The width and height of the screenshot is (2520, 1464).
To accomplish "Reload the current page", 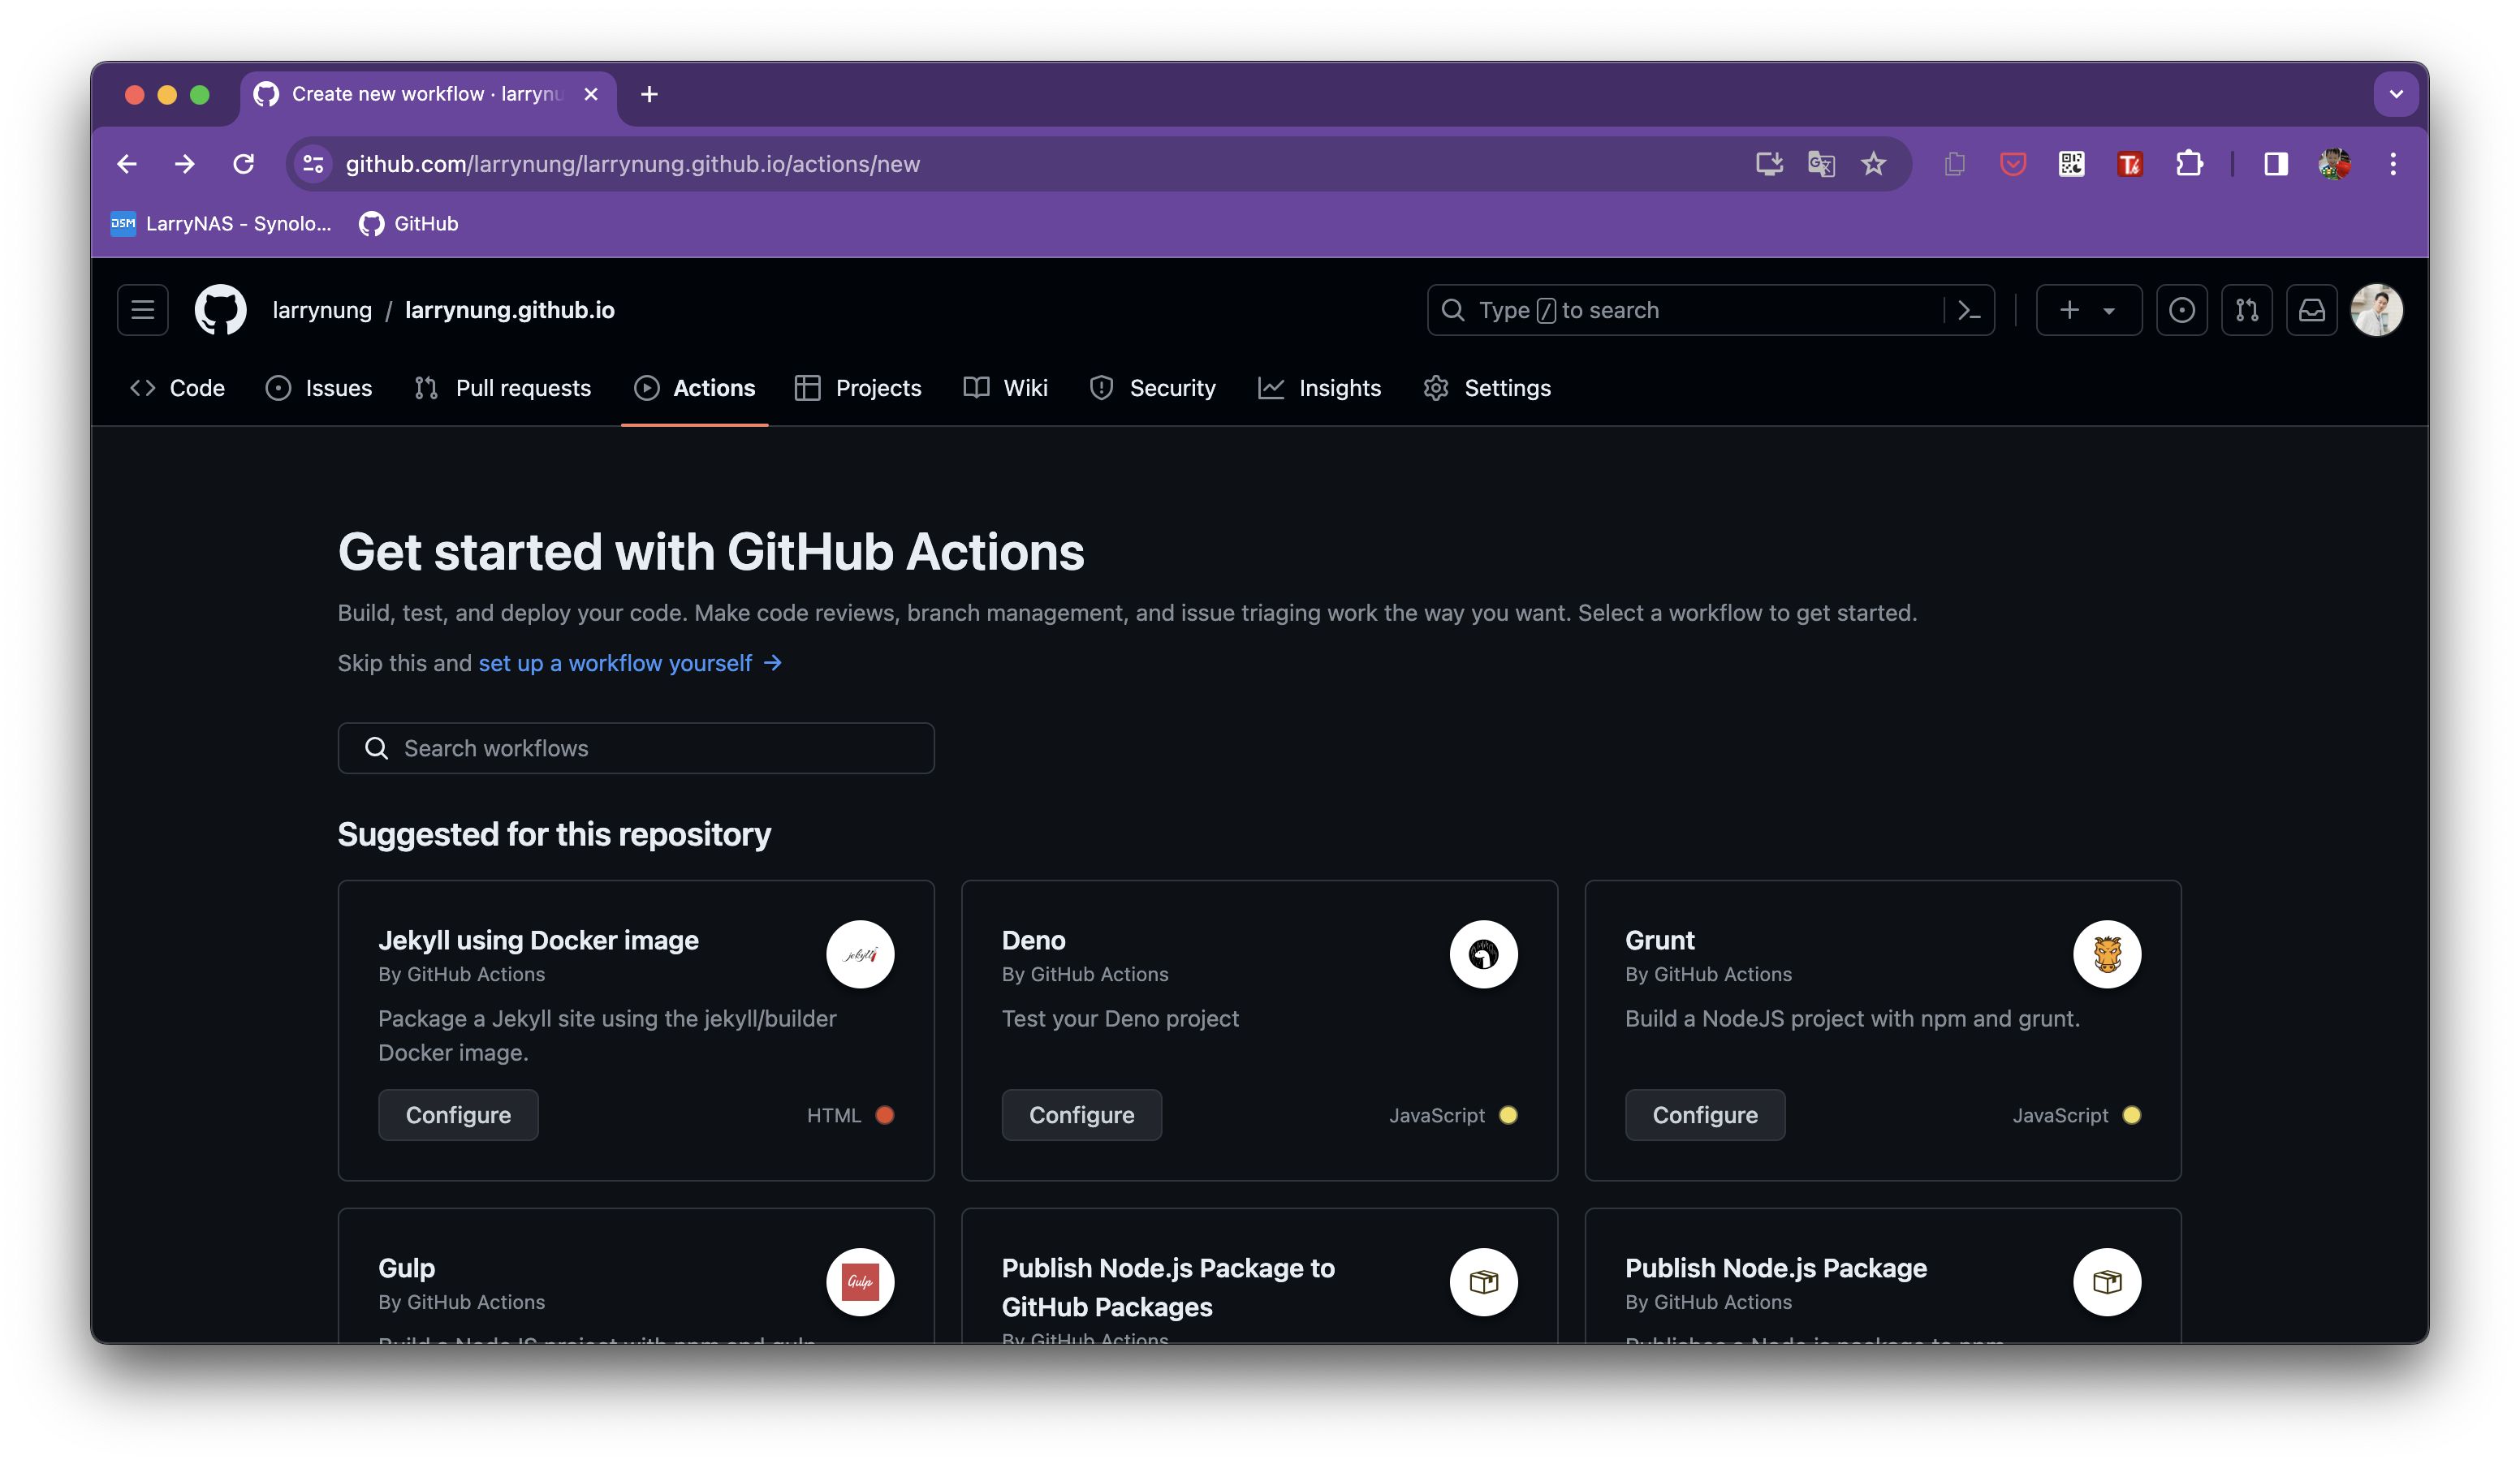I will [243, 164].
